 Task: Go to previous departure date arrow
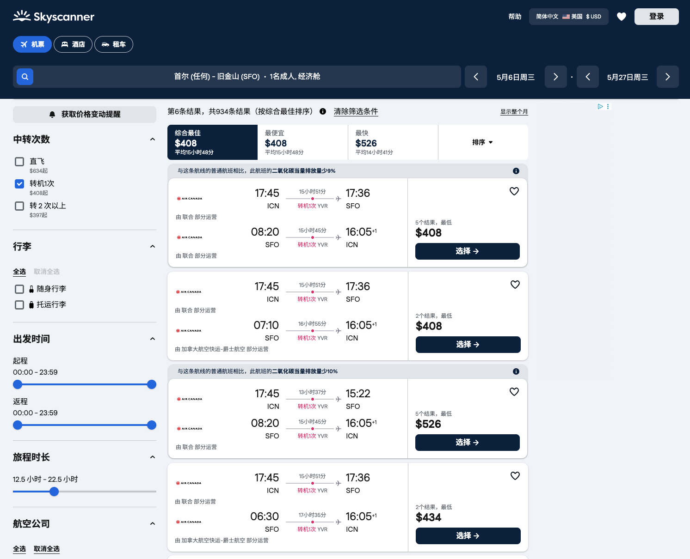[x=476, y=77]
